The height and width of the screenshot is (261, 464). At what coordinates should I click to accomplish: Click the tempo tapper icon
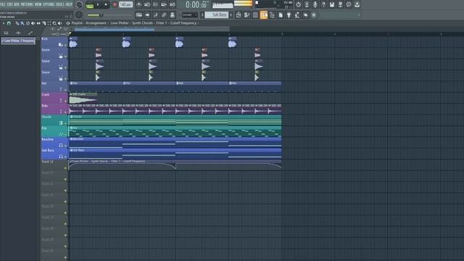pos(297,14)
